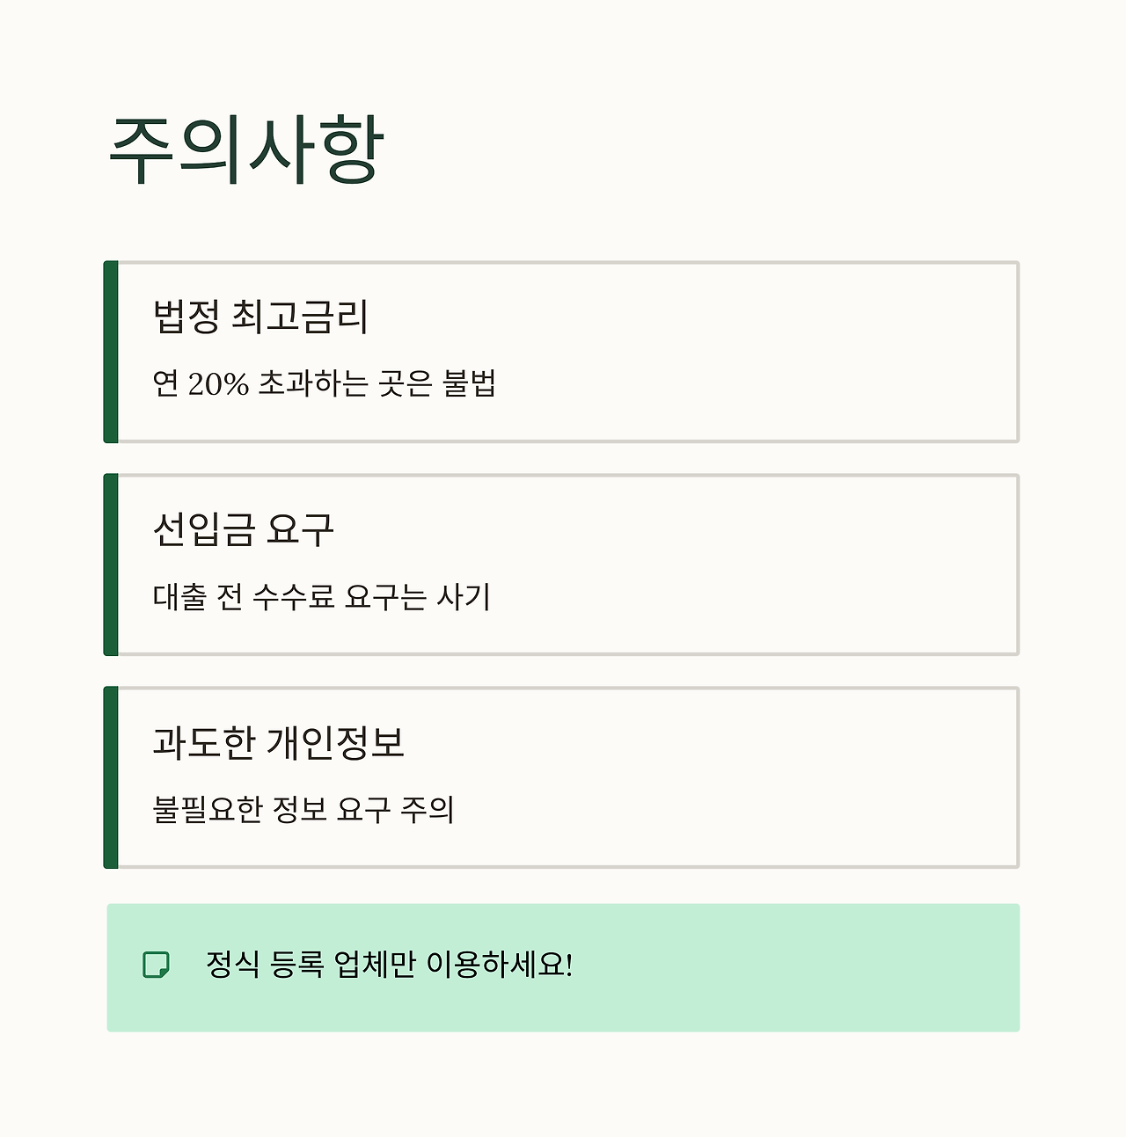Image resolution: width=1126 pixels, height=1137 pixels.
Task: Click the word 수수료 in the second card
Action: coord(294,596)
